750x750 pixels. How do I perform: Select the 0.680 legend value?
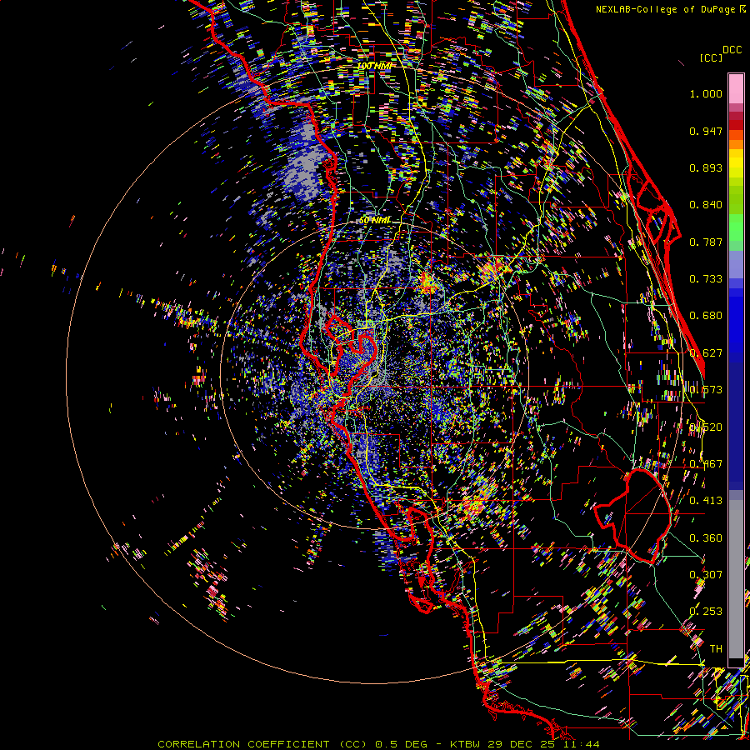(x=706, y=316)
